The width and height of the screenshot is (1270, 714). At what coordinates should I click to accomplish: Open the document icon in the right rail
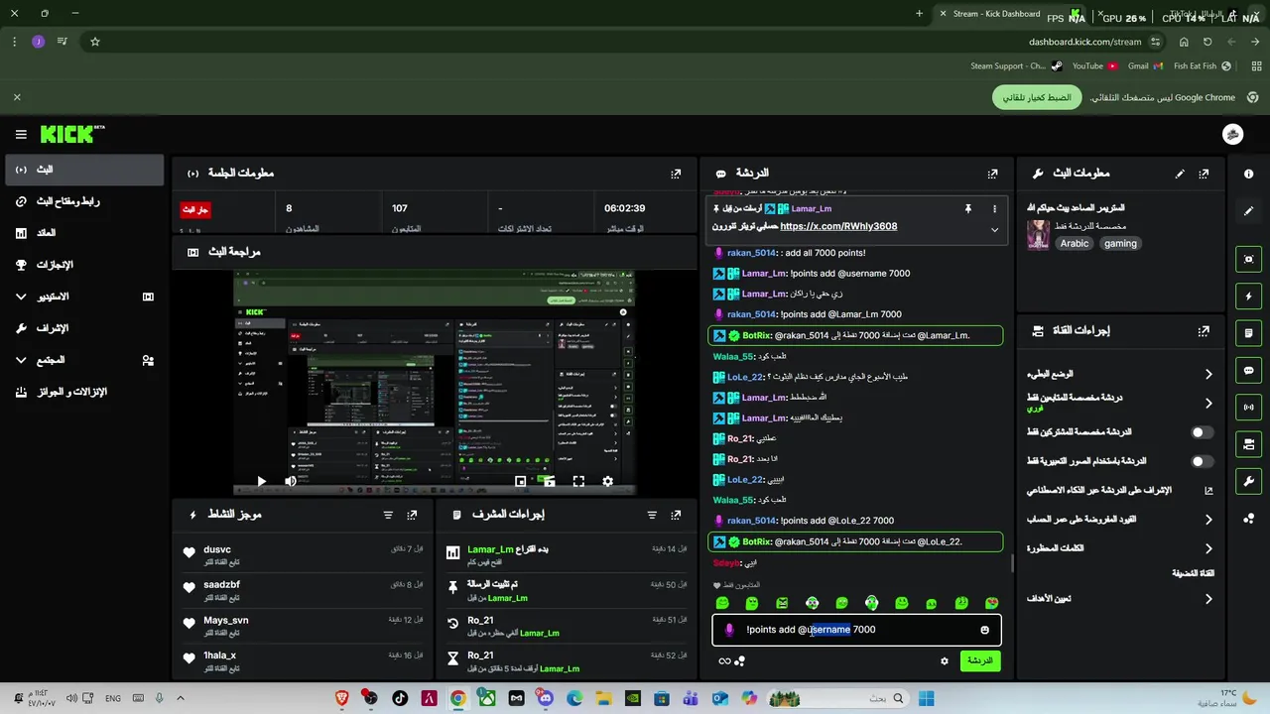tap(1248, 333)
